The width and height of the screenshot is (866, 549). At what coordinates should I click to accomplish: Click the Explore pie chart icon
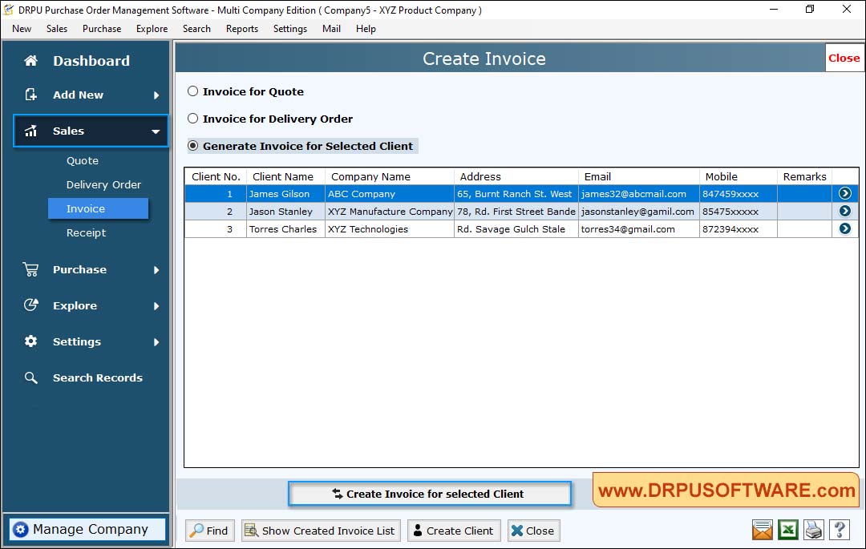click(x=31, y=305)
